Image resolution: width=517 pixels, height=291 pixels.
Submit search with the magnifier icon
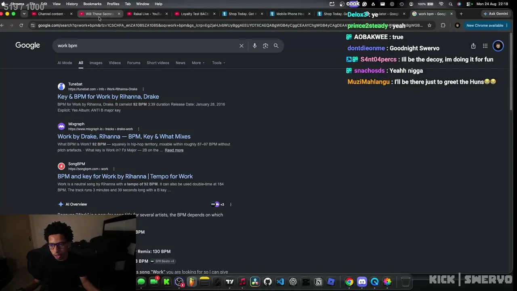276,46
